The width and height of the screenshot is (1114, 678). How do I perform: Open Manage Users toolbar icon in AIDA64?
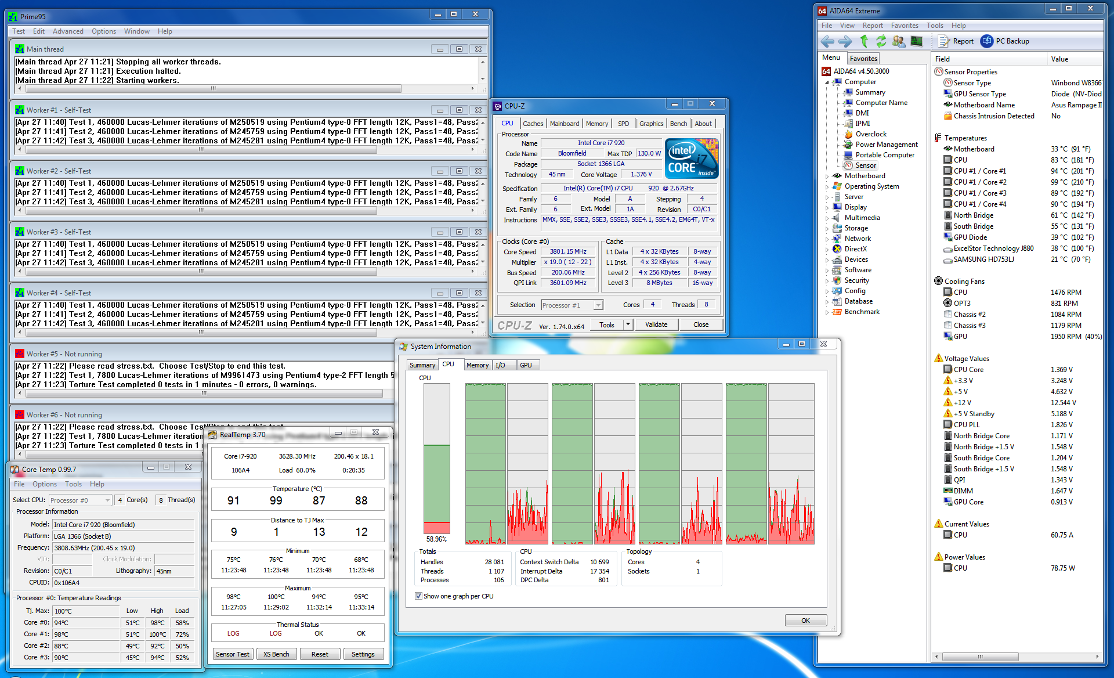click(899, 41)
